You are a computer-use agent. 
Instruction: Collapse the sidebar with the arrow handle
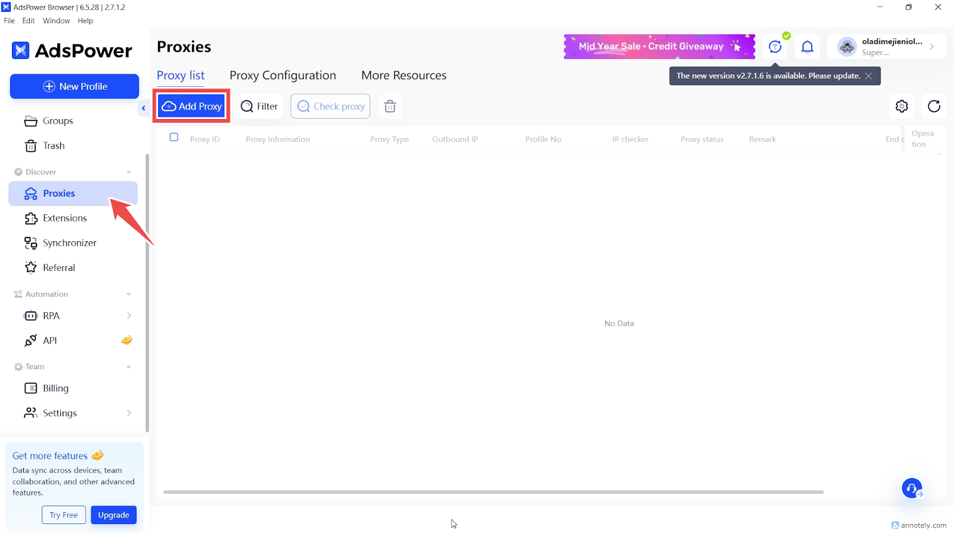coord(143,108)
